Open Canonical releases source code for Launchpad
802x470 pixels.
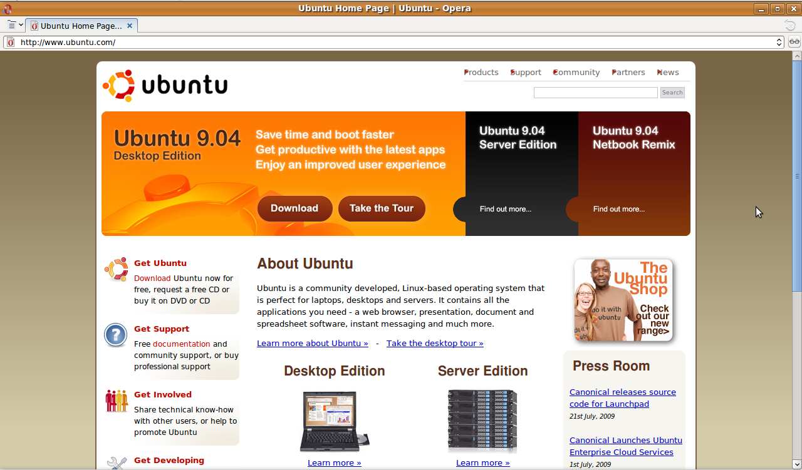[x=623, y=398]
